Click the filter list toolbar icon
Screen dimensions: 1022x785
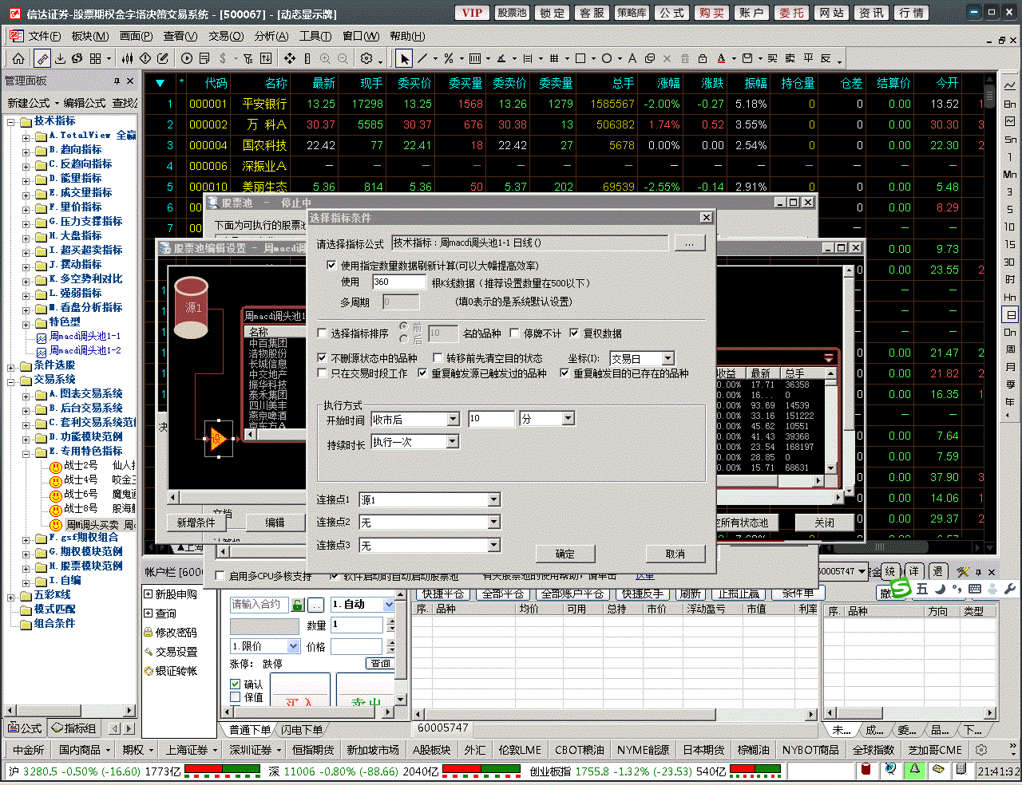click(248, 58)
